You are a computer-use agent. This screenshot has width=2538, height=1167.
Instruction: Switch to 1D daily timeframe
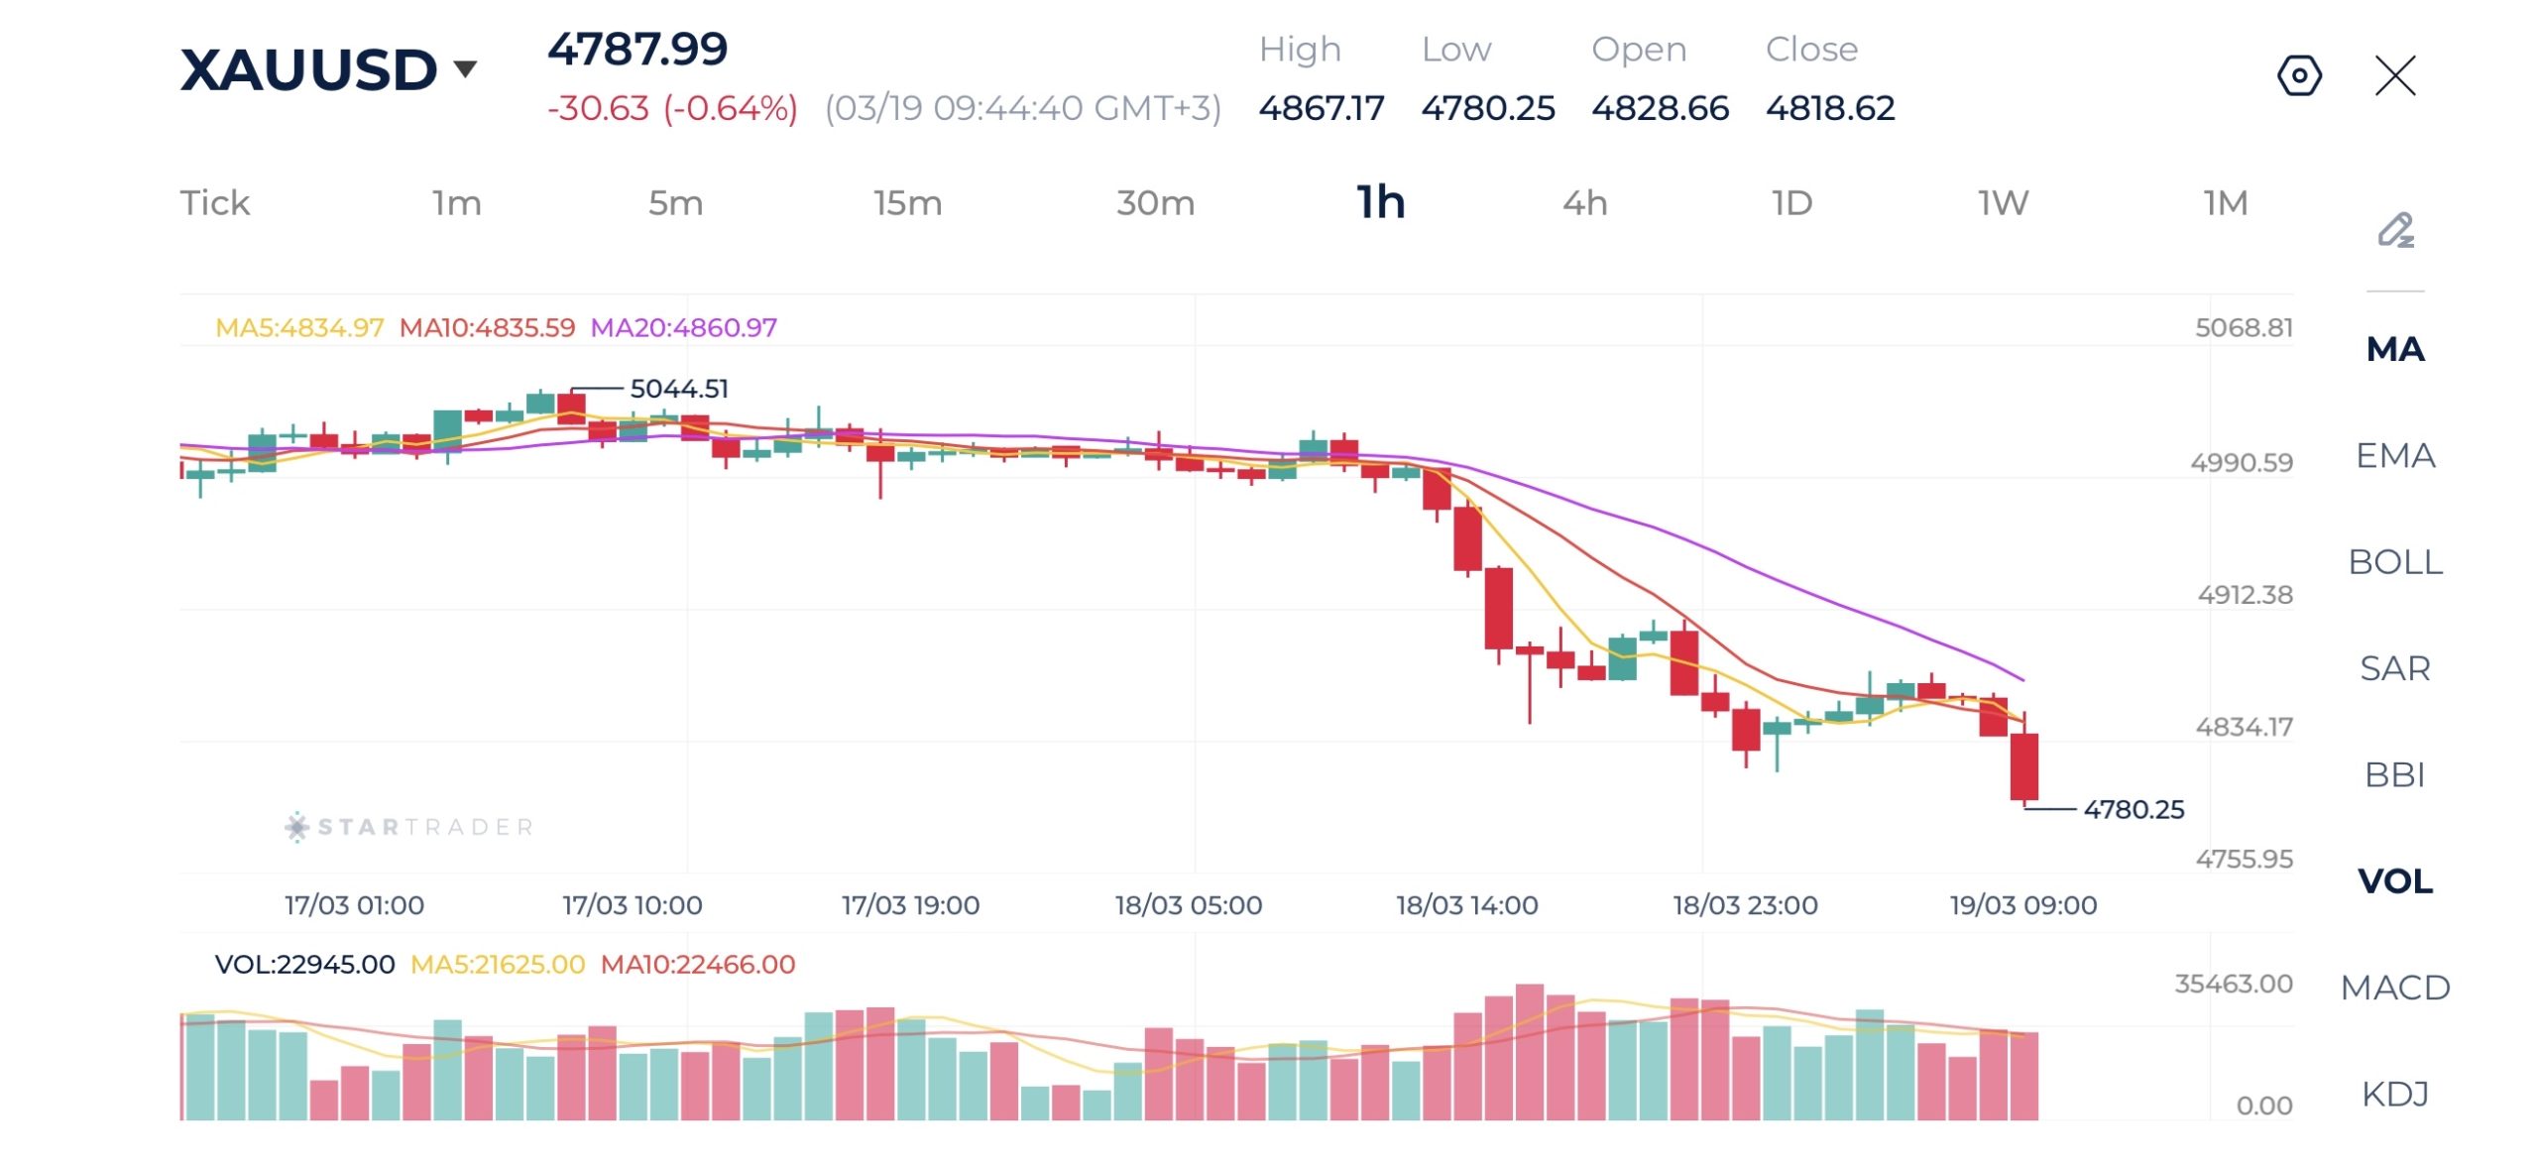[1791, 203]
